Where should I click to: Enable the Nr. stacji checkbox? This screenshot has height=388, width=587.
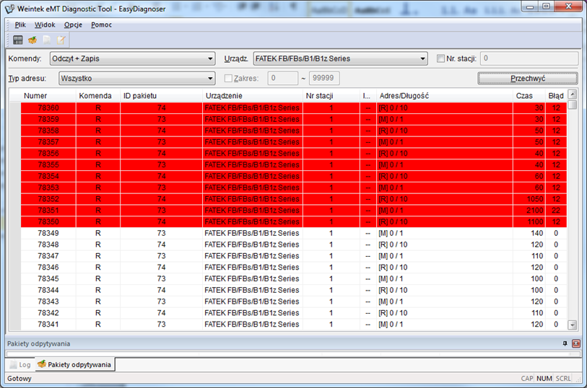[x=440, y=58]
